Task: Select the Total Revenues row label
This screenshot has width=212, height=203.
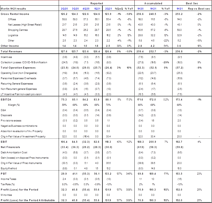Action: click(x=9, y=51)
